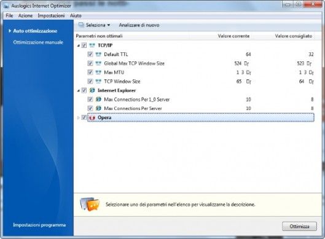Click the TCP/IP network category icon
325x239 pixels.
click(x=92, y=45)
